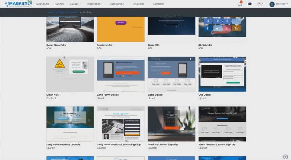The height and width of the screenshot is (160, 291).
Task: Expand the Builder menu
Action: pyautogui.click(x=75, y=4)
